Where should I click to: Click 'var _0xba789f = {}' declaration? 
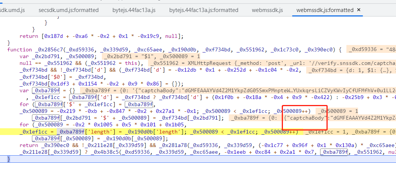click(x=47, y=90)
